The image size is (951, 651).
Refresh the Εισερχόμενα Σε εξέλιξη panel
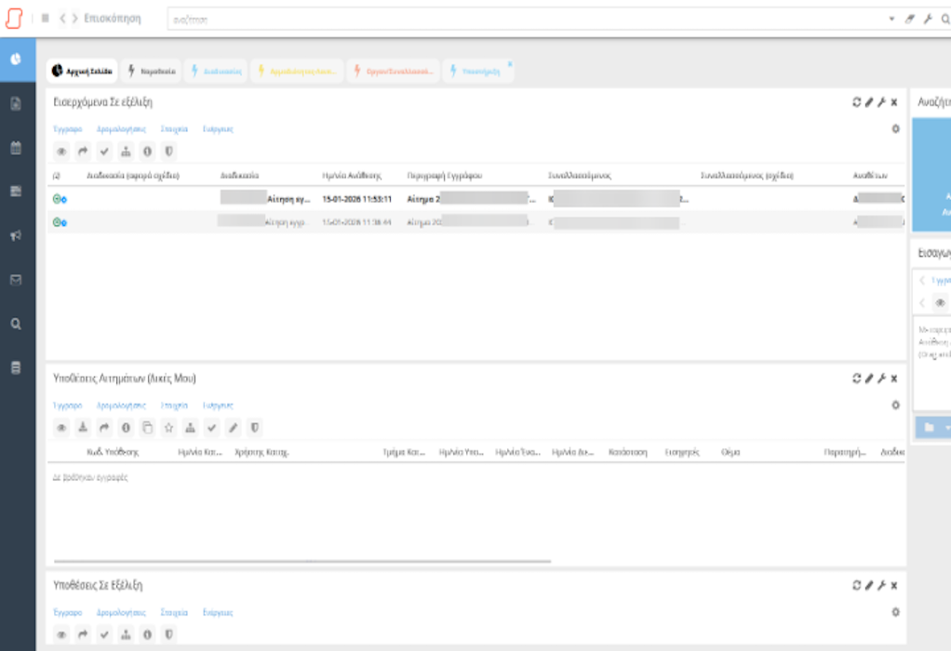click(x=857, y=102)
